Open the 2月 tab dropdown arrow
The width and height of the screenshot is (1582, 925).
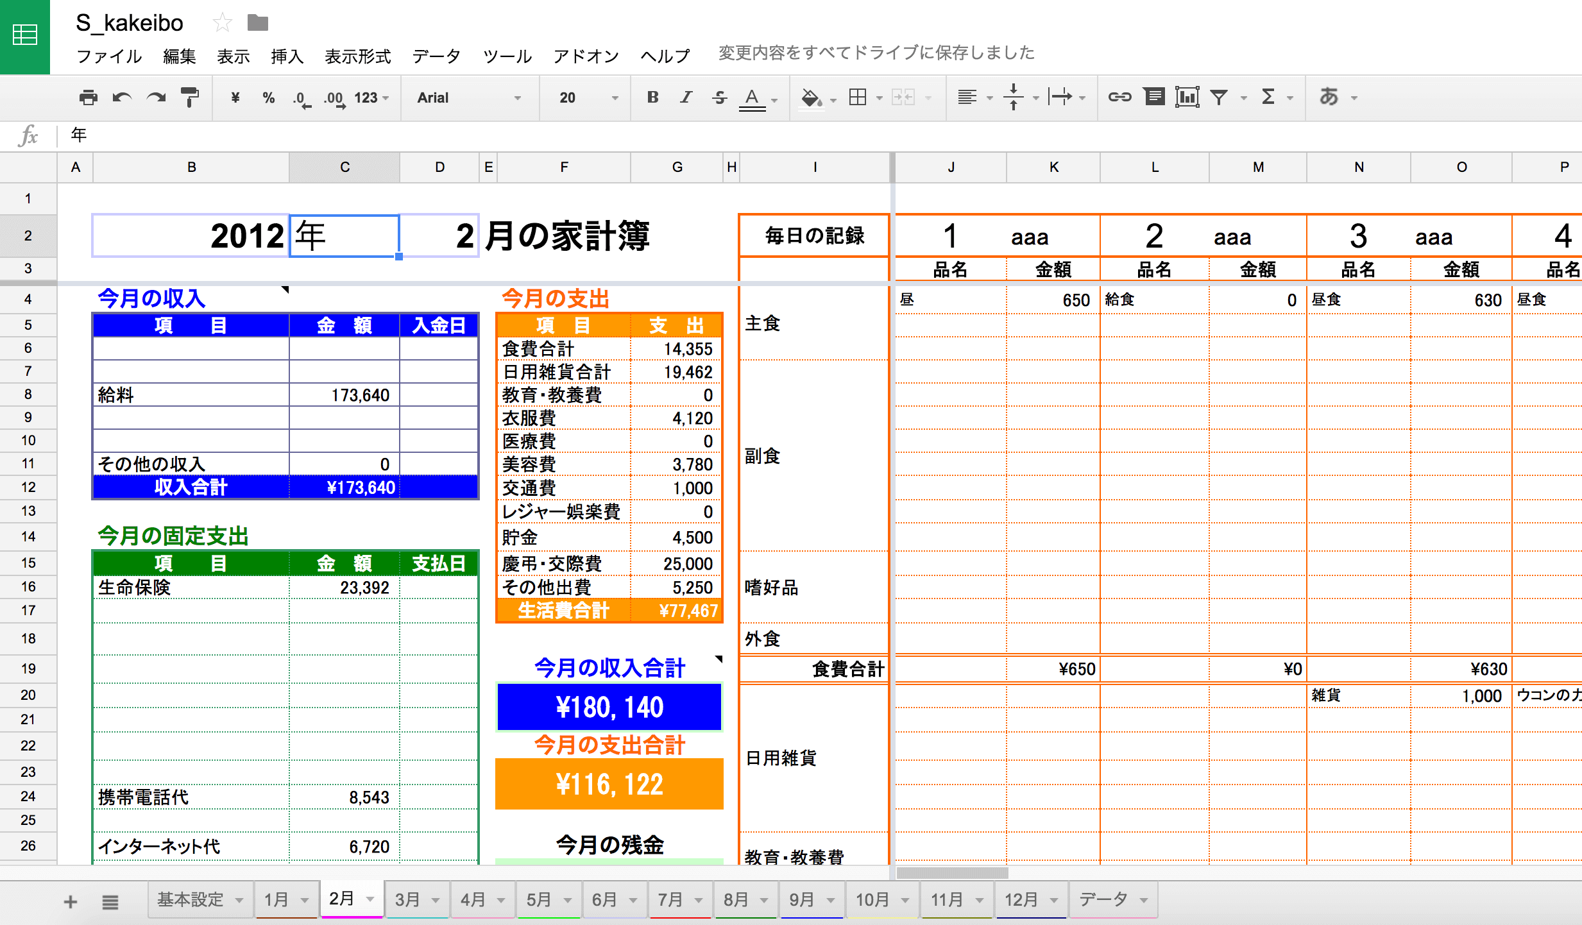click(x=370, y=899)
